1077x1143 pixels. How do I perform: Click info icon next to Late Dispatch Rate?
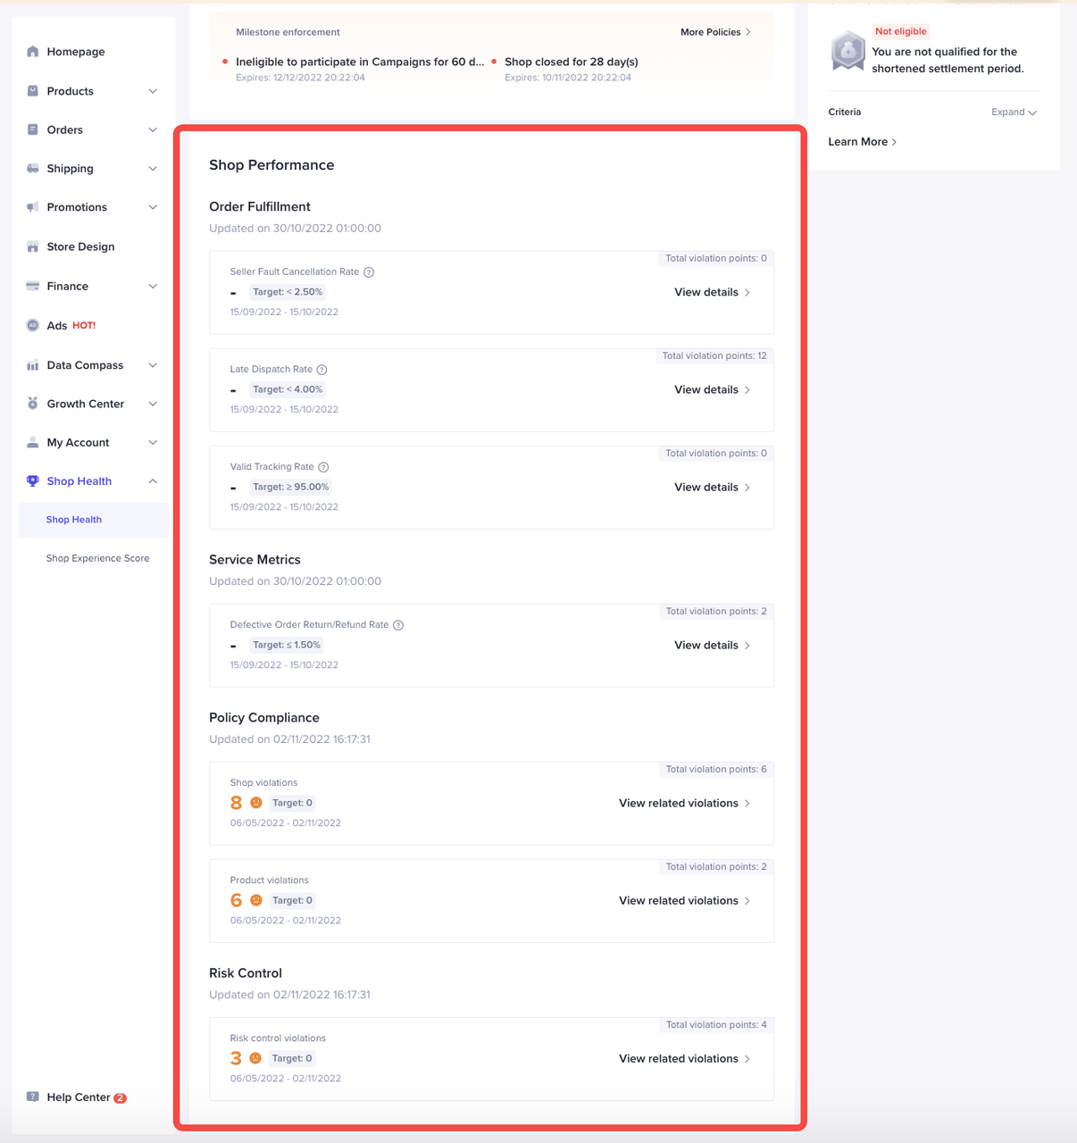(x=322, y=370)
